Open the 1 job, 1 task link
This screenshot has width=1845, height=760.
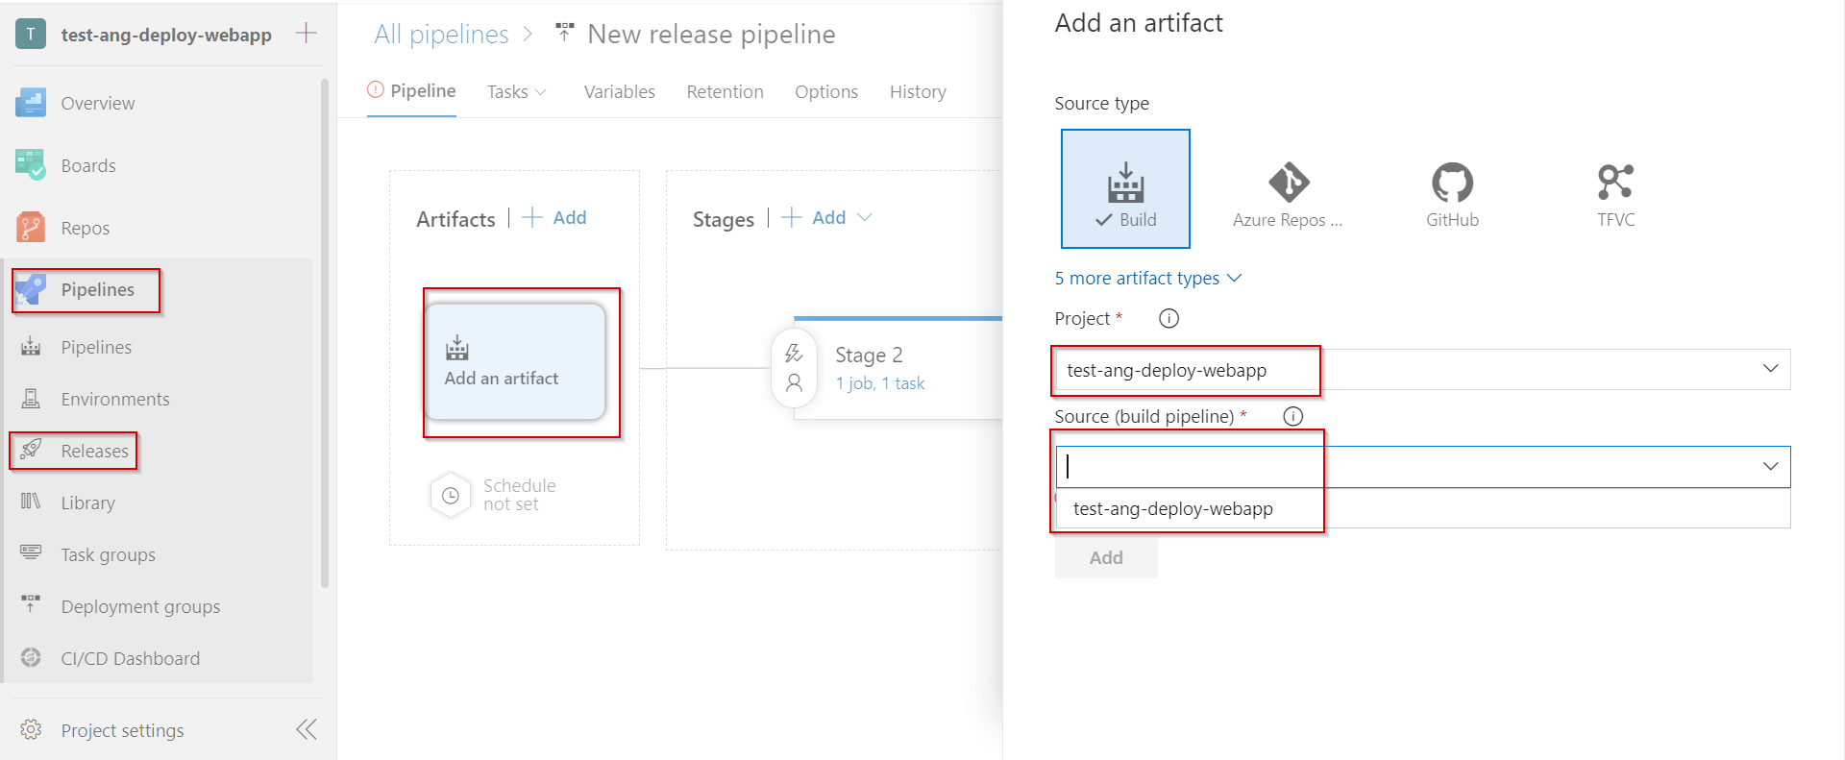[879, 383]
